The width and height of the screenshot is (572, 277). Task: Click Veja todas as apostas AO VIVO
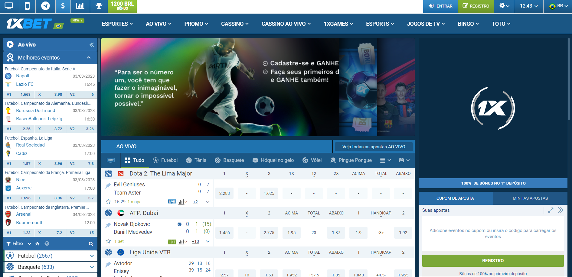374,147
